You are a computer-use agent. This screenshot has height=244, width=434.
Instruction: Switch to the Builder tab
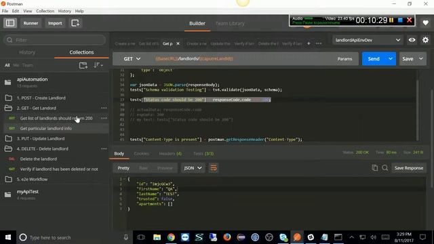point(197,24)
